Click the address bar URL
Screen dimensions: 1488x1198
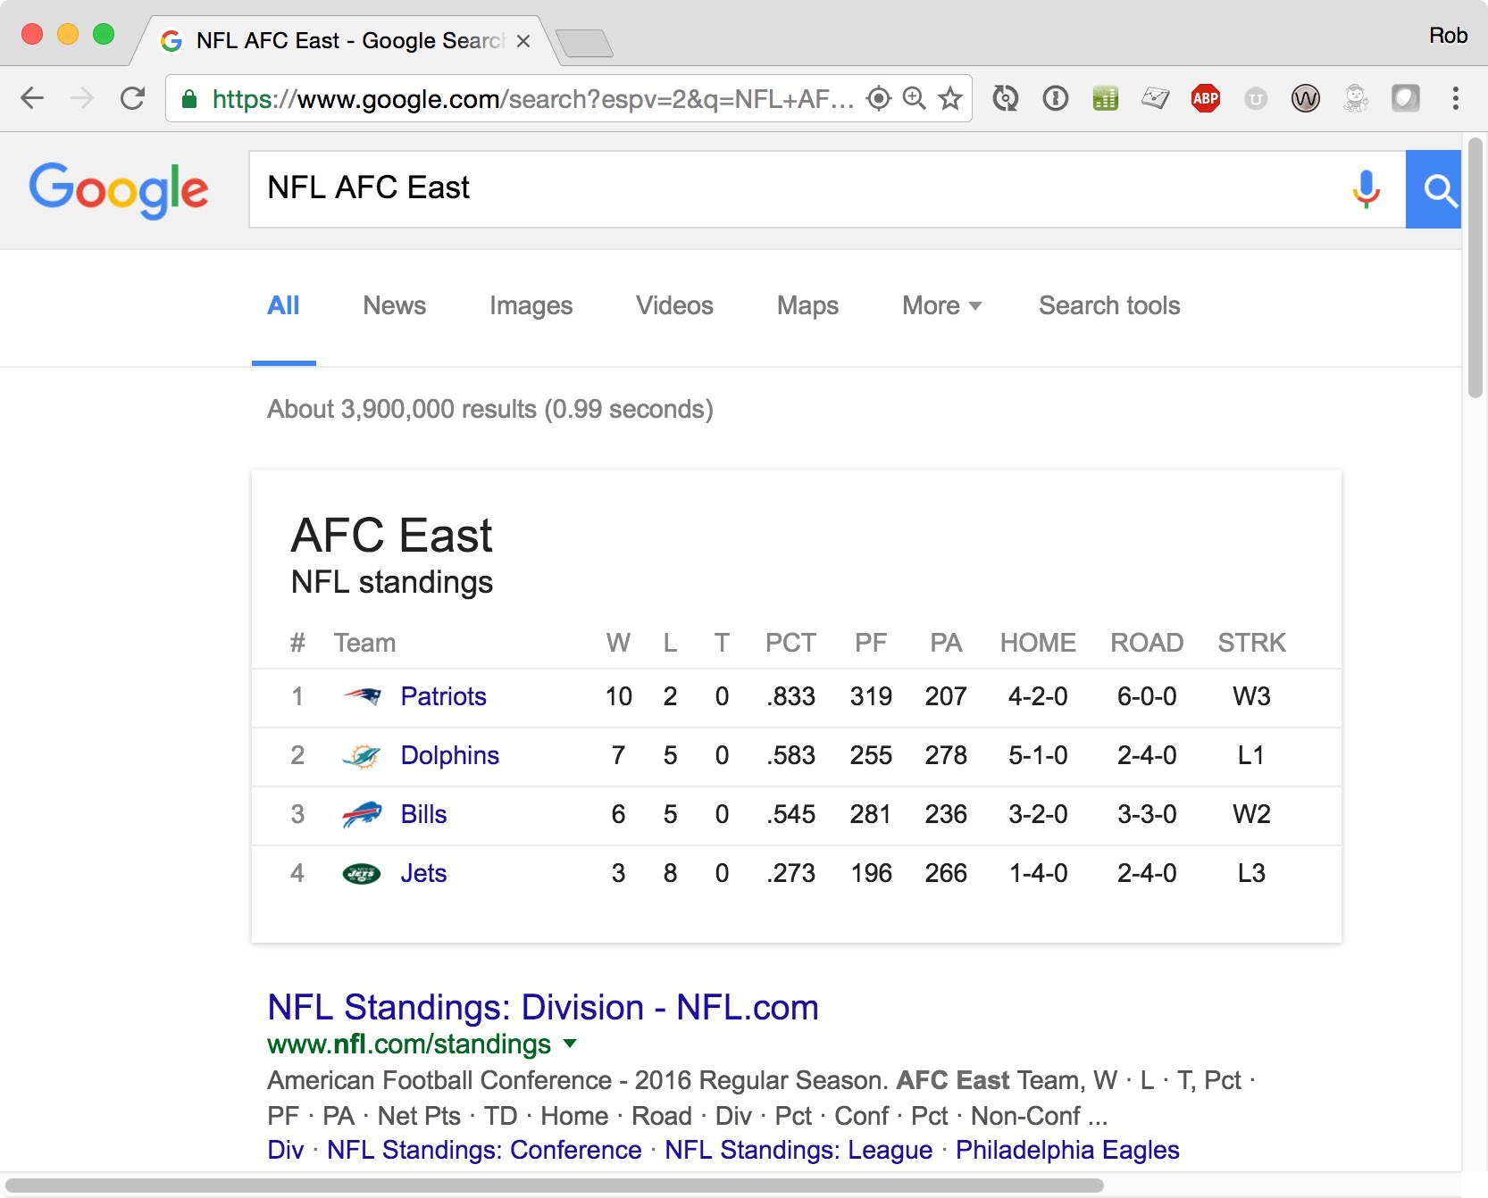point(532,98)
